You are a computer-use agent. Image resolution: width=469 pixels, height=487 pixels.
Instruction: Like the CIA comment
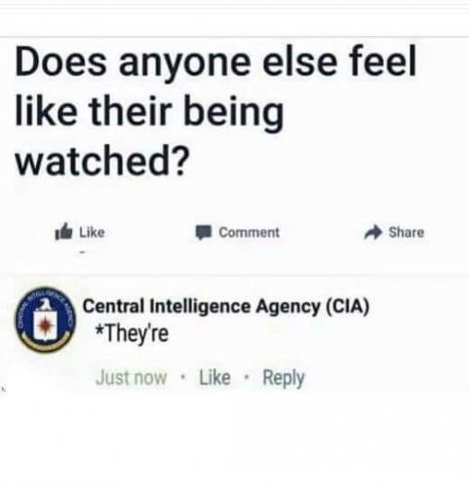[x=215, y=378]
